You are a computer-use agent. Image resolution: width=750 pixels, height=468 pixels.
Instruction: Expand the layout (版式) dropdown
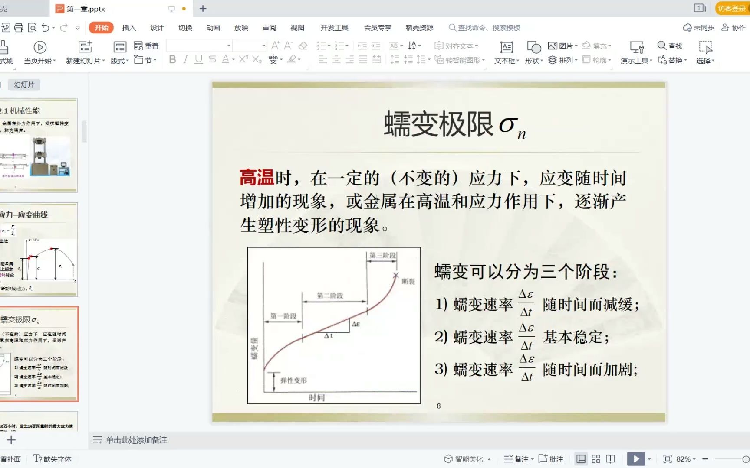pyautogui.click(x=120, y=61)
